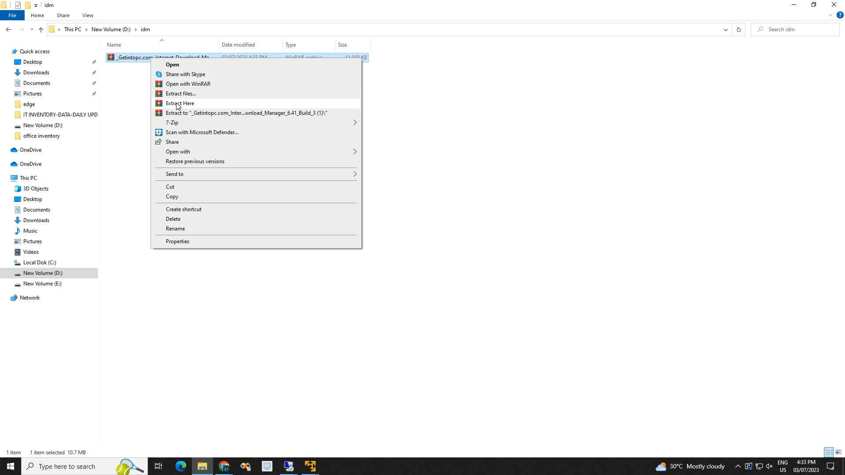Open Quick access in navigation pane
This screenshot has width=845, height=475.
click(x=35, y=51)
